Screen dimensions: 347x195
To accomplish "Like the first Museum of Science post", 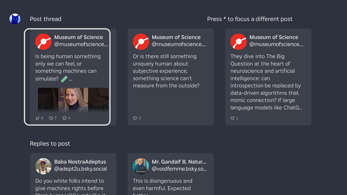I will tap(51, 118).
